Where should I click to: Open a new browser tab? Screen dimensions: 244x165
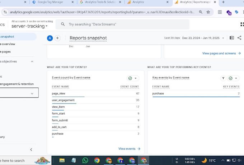pos(223,2)
